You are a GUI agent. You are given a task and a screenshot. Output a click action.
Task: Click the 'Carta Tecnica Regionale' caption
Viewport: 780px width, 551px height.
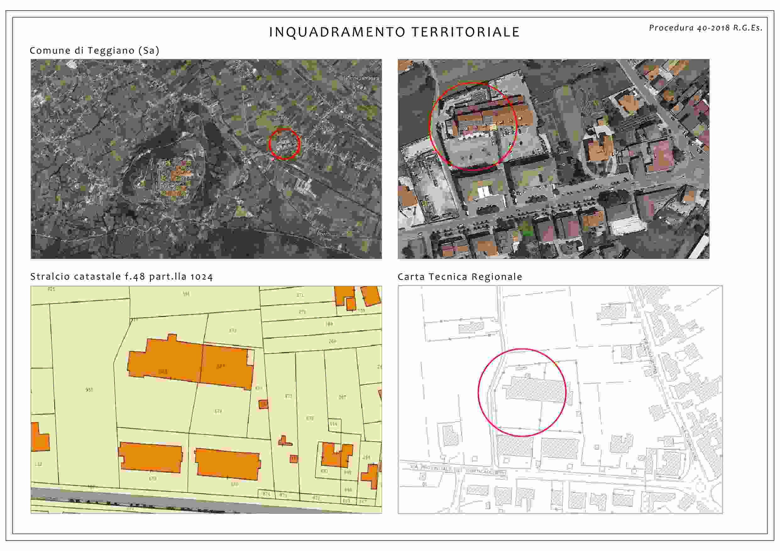(460, 277)
